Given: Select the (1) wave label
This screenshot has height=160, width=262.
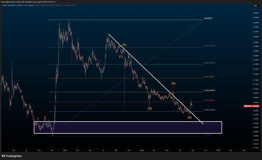Looking at the screenshot, I should (x=121, y=57).
